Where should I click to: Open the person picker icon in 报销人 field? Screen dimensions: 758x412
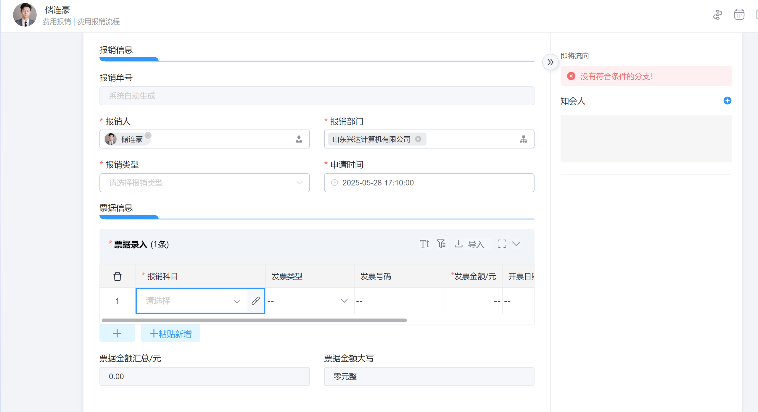click(299, 139)
